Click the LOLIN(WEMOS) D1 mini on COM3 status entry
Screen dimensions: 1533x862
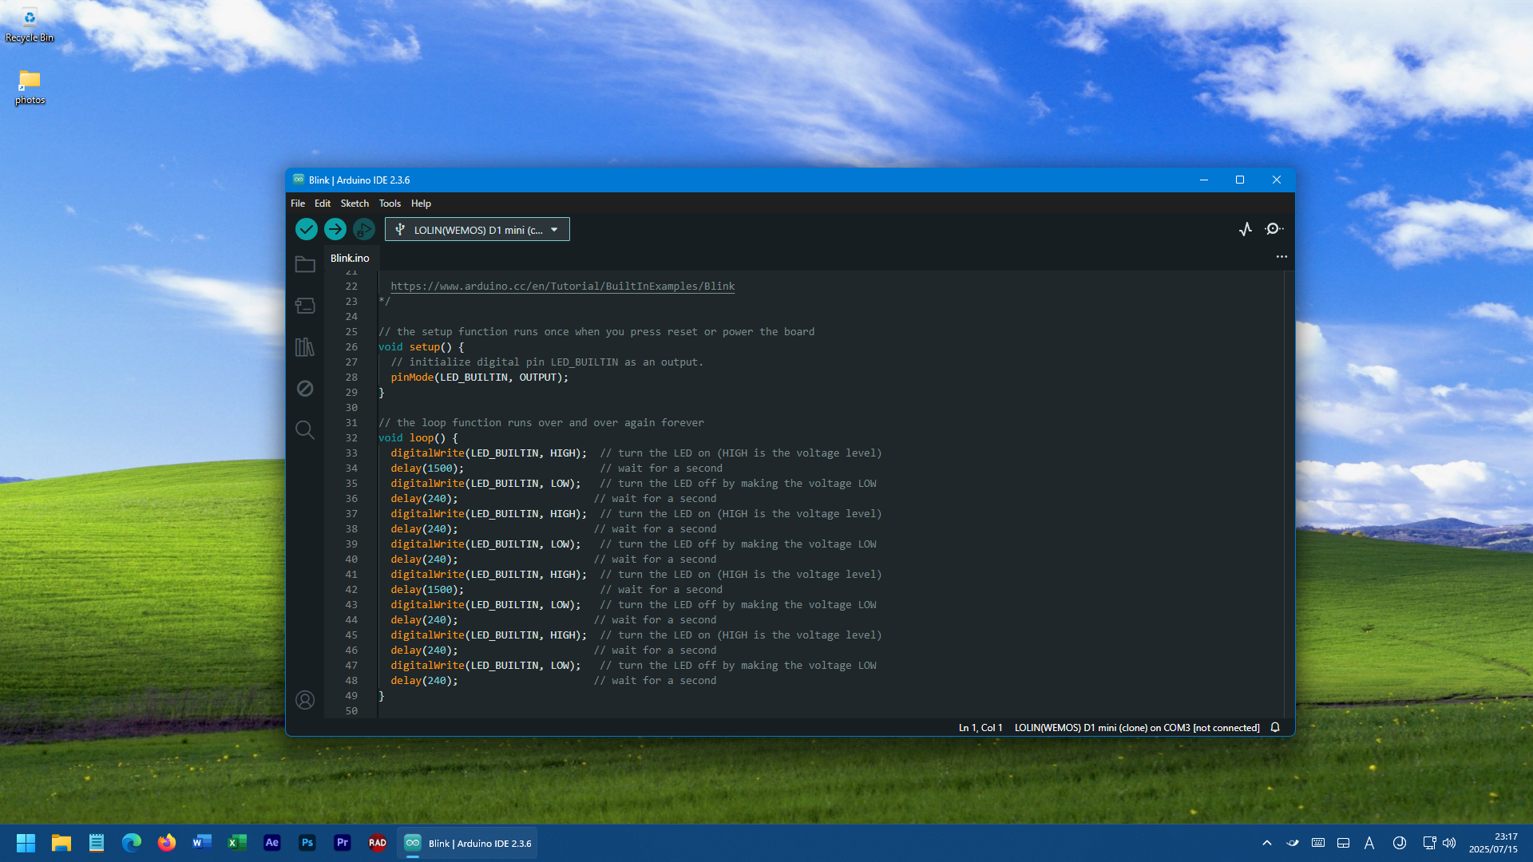click(1137, 728)
